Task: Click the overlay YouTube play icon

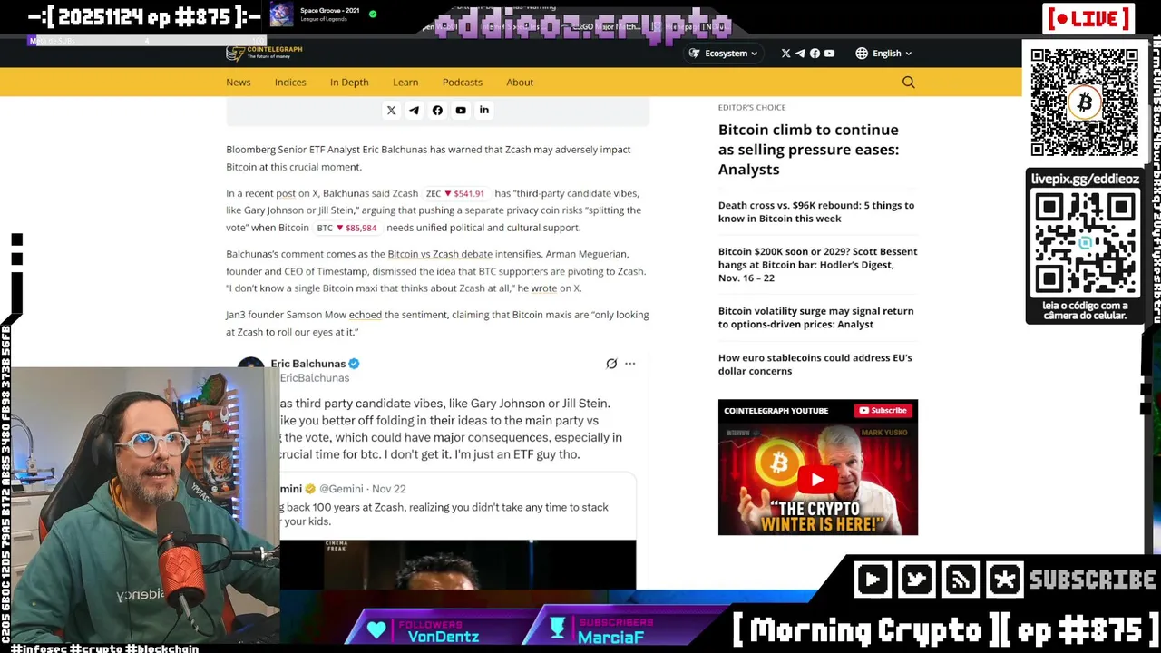Action: 873,580
